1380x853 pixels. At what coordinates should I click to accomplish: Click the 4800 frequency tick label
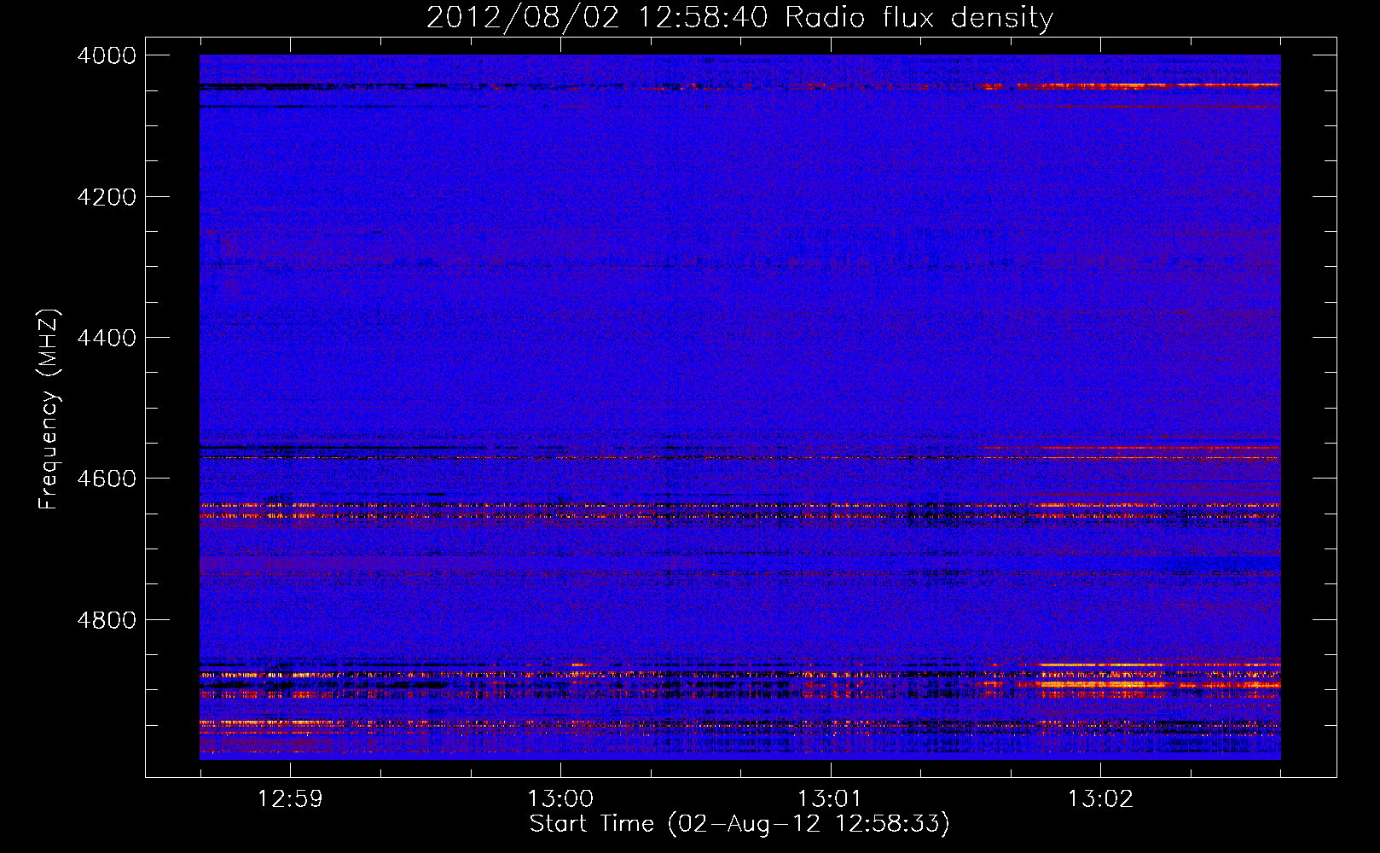tap(107, 620)
